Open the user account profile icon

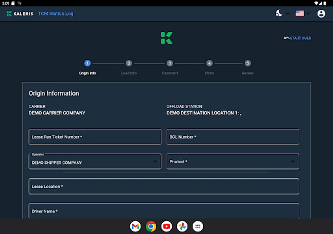coord(321,14)
